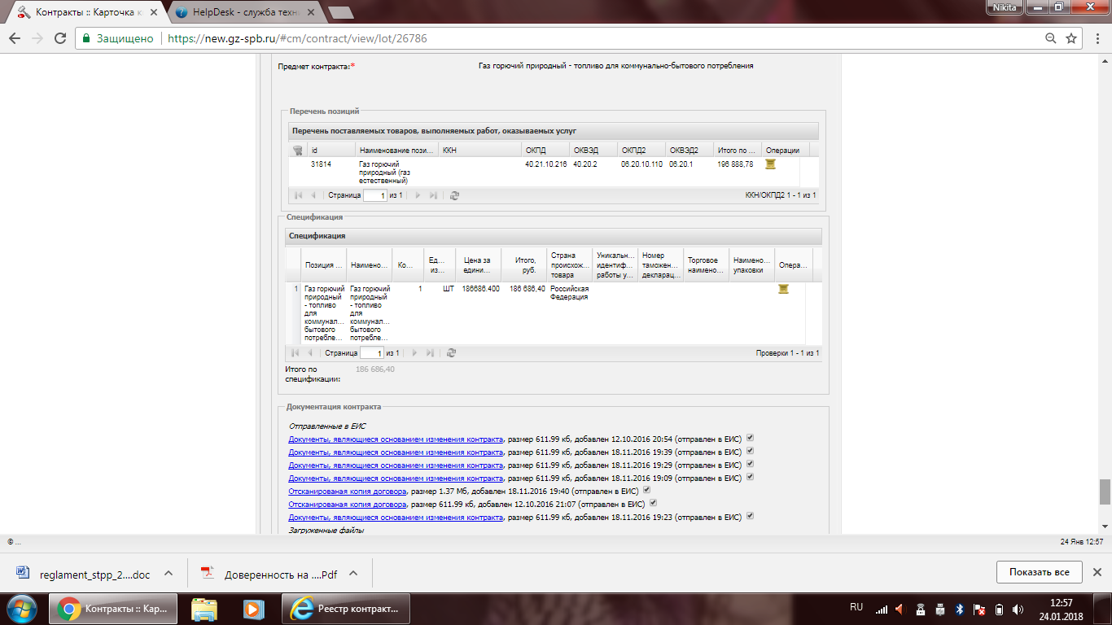The width and height of the screenshot is (1112, 625).
Task: Open options arrow for reglament_stpp download
Action: [x=169, y=573]
